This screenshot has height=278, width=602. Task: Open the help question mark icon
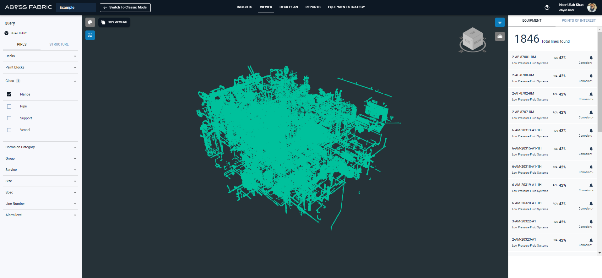547,8
